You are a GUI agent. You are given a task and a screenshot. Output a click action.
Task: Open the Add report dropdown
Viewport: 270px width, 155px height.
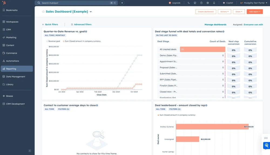[255, 12]
